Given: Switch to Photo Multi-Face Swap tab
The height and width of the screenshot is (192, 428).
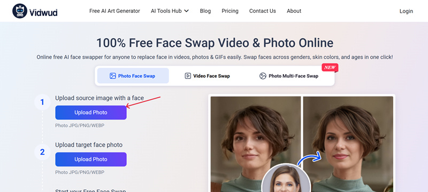Looking at the screenshot, I should pos(289,76).
